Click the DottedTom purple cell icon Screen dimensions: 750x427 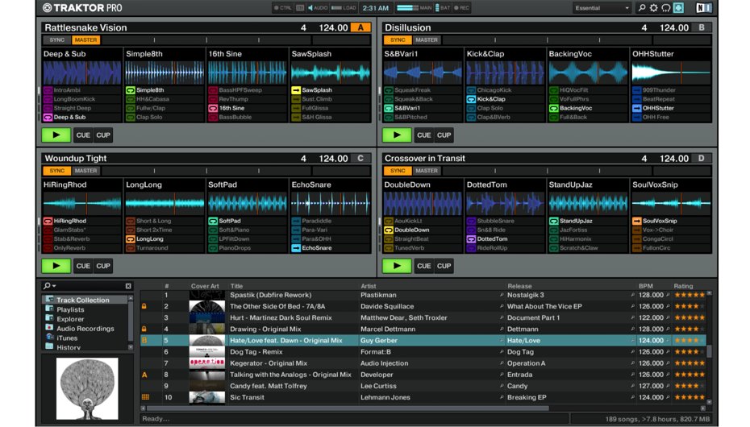click(x=471, y=239)
